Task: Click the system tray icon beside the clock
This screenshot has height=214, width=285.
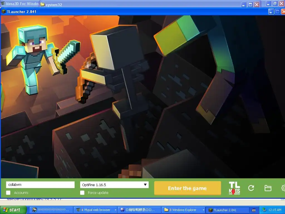Action: pos(264,210)
